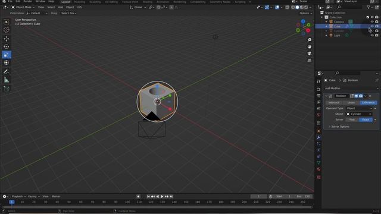The width and height of the screenshot is (381, 214).
Task: Select the Cursor tool
Action: [x=7, y=30]
